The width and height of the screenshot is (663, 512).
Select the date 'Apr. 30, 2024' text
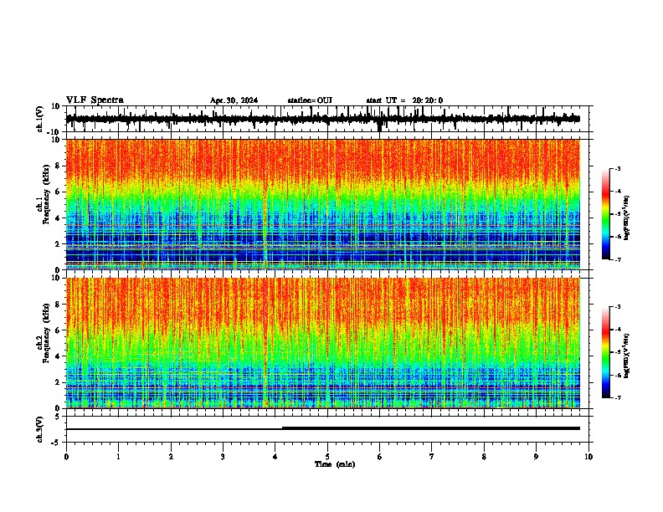tap(234, 100)
